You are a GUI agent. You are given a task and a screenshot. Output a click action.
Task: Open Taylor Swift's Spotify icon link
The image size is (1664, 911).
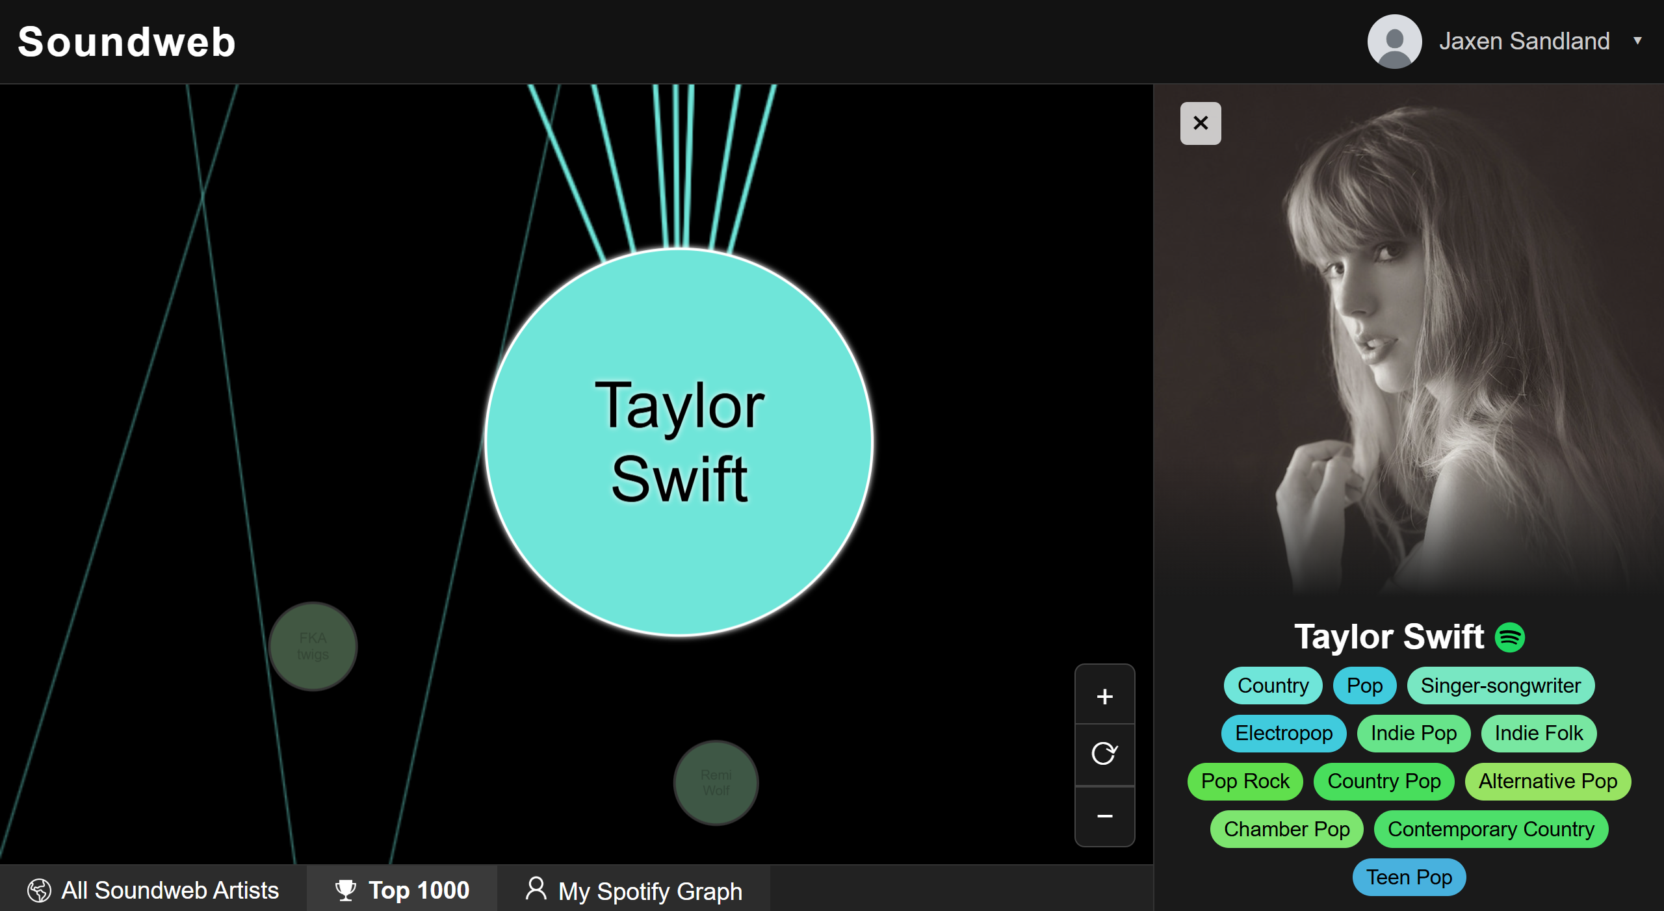pos(1509,637)
